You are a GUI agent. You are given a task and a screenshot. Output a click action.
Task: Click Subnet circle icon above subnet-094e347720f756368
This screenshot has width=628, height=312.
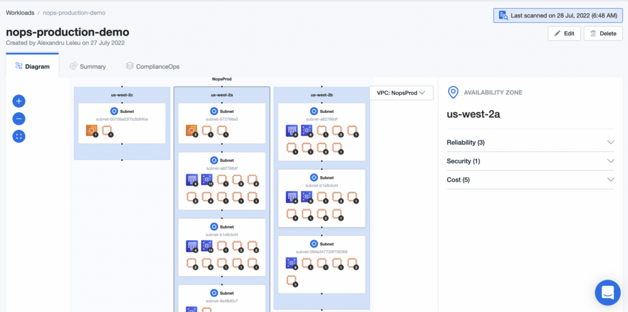click(314, 243)
